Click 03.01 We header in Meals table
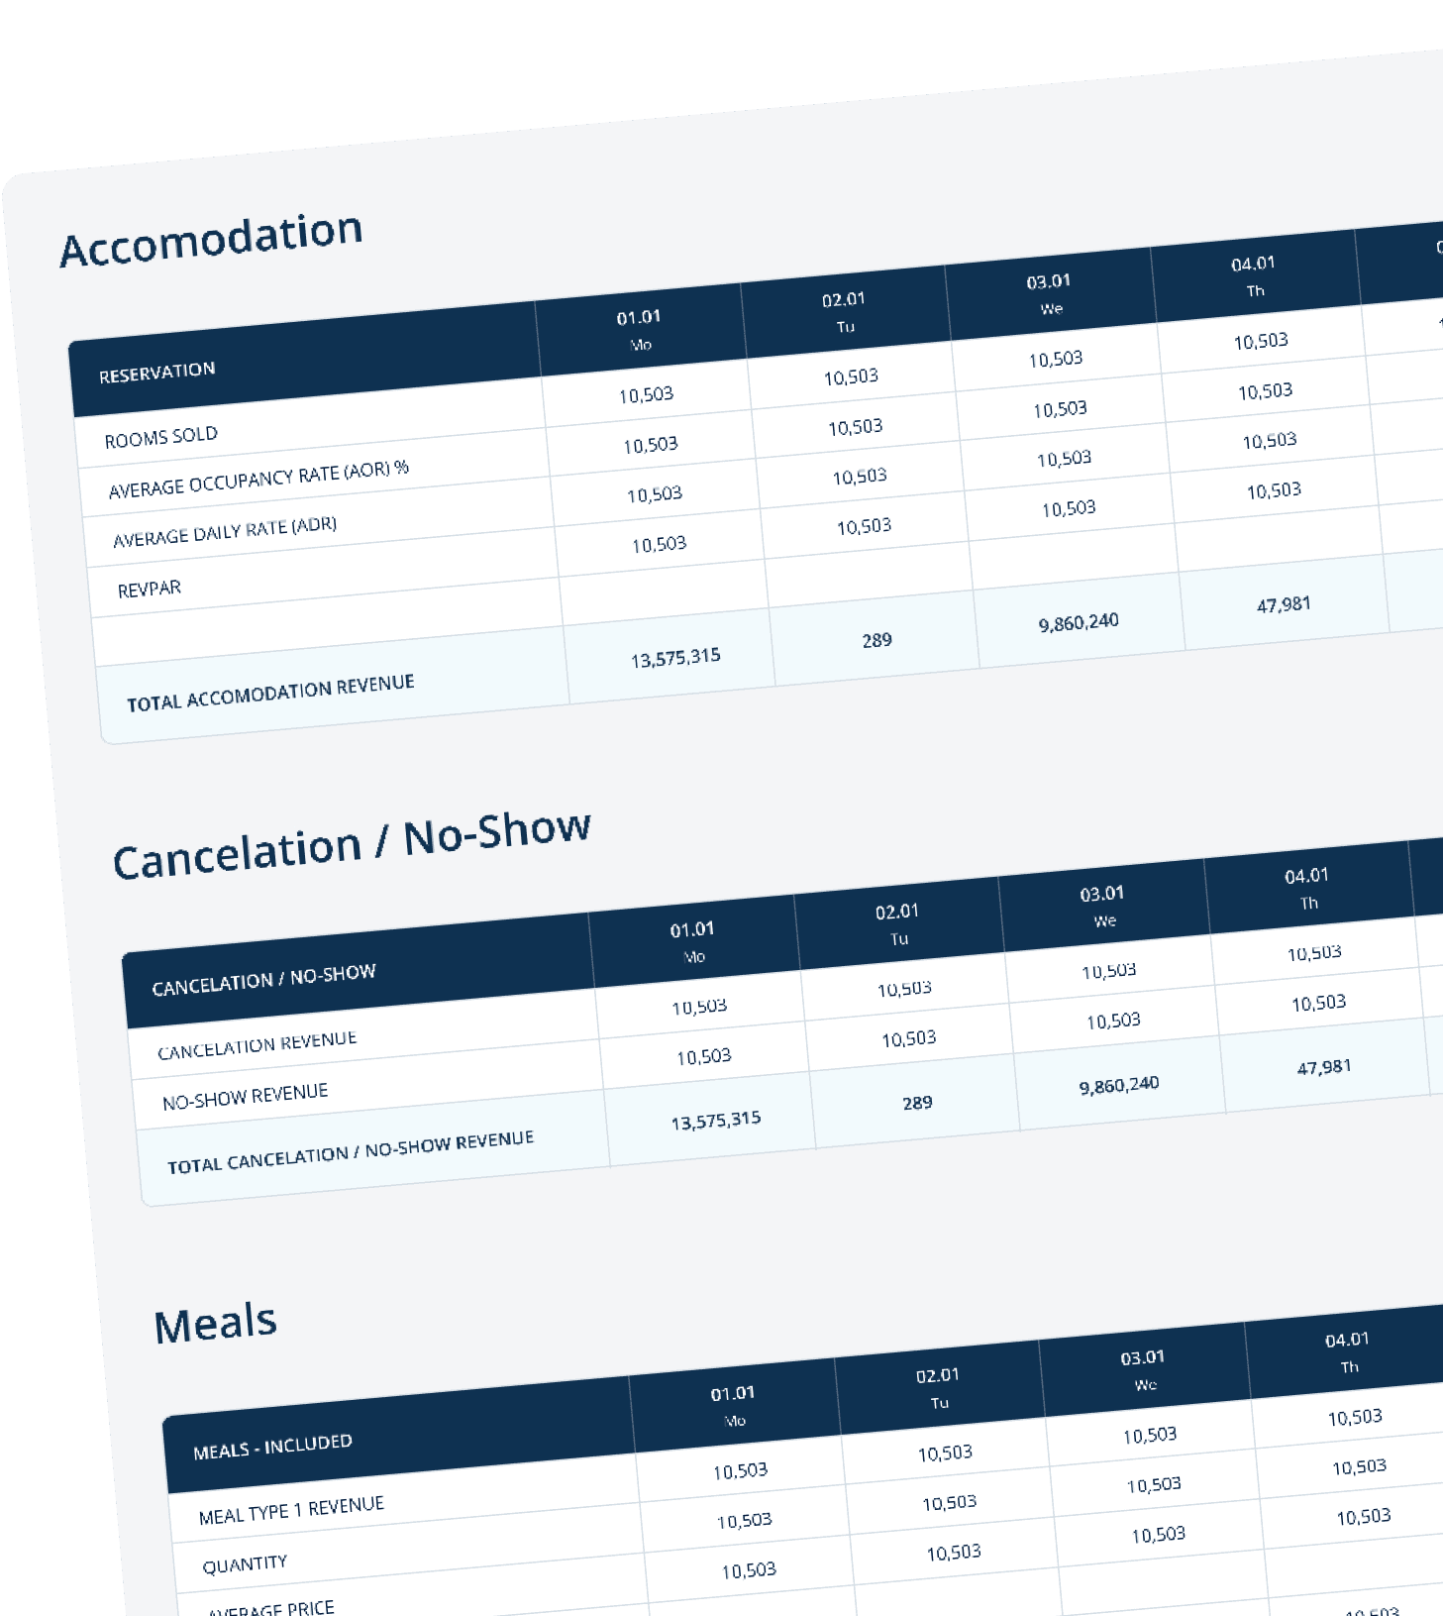 (1143, 1370)
